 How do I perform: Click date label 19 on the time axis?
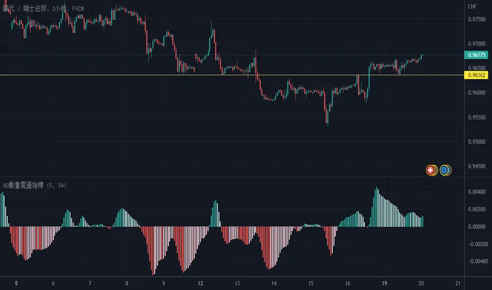pyautogui.click(x=384, y=284)
